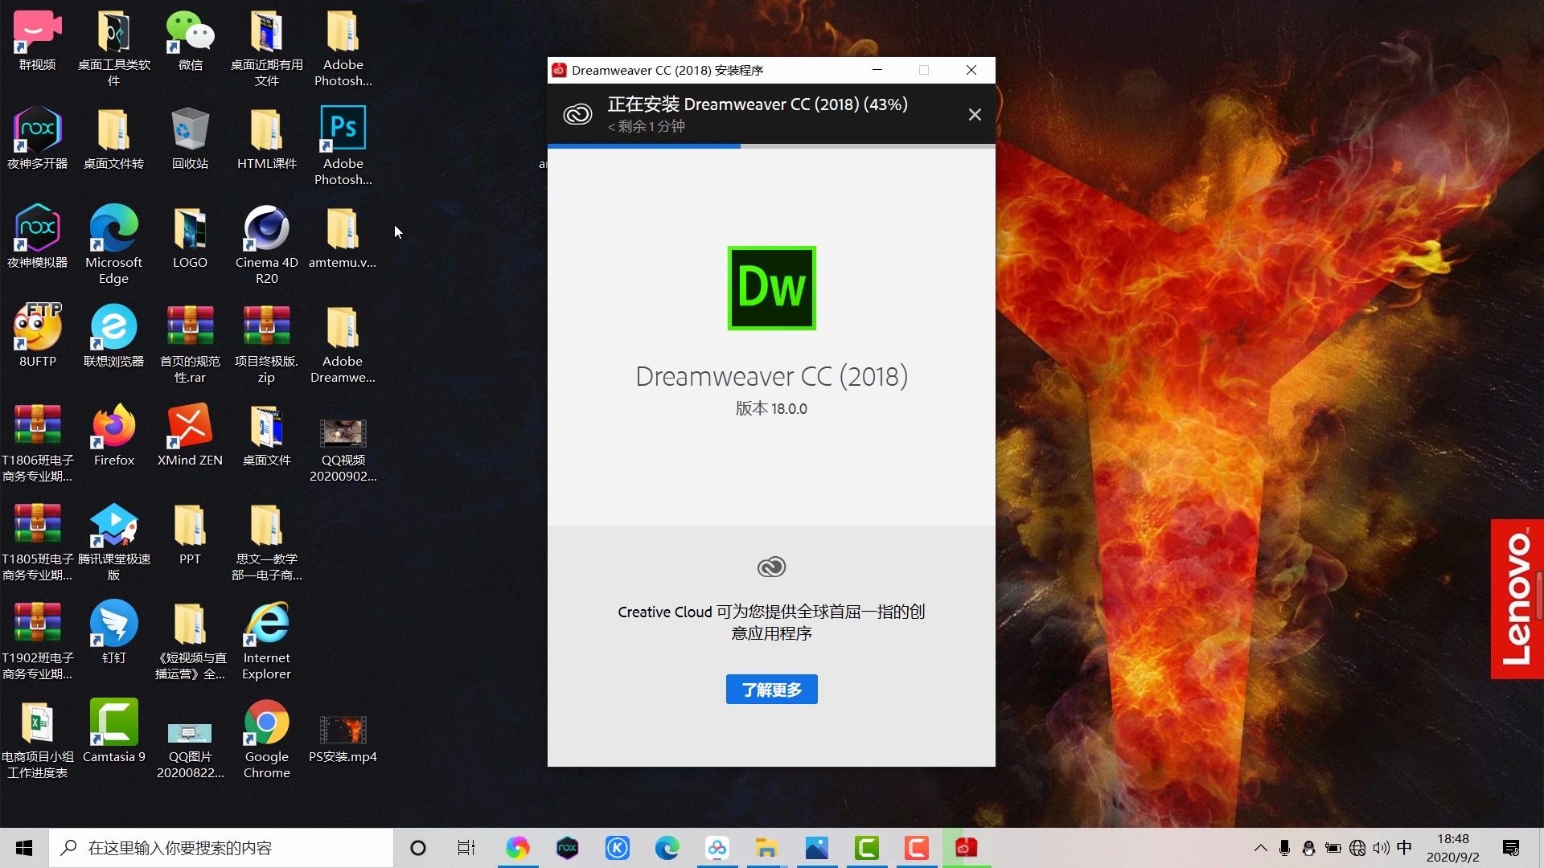Open orange Camtasia recorder on taskbar

(x=916, y=848)
